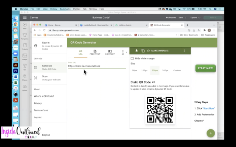
Task: Reload the QR code generator page
Action: (x=45, y=30)
